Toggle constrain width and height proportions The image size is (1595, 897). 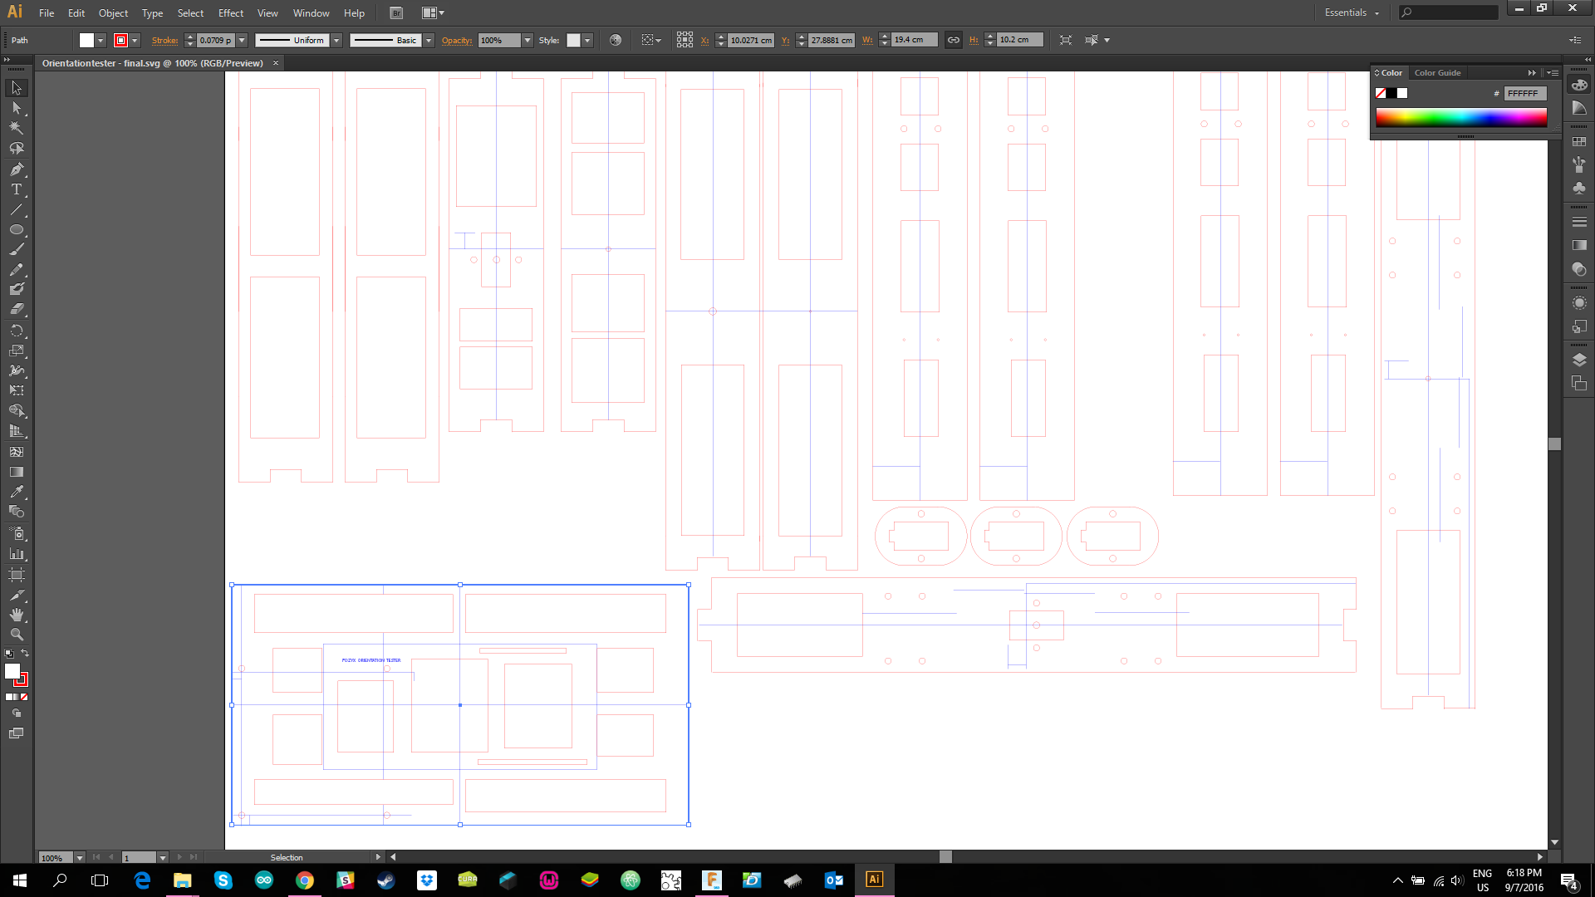click(x=954, y=40)
